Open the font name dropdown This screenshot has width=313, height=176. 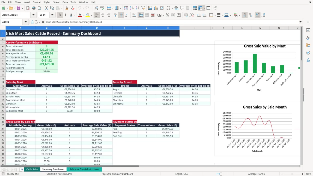click(x=33, y=15)
